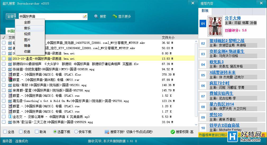This screenshot has height=145, width=267.
Task: Tick the checkbox for 2013-10-温柔 13.83 M file
Action: pyautogui.click(x=4, y=59)
